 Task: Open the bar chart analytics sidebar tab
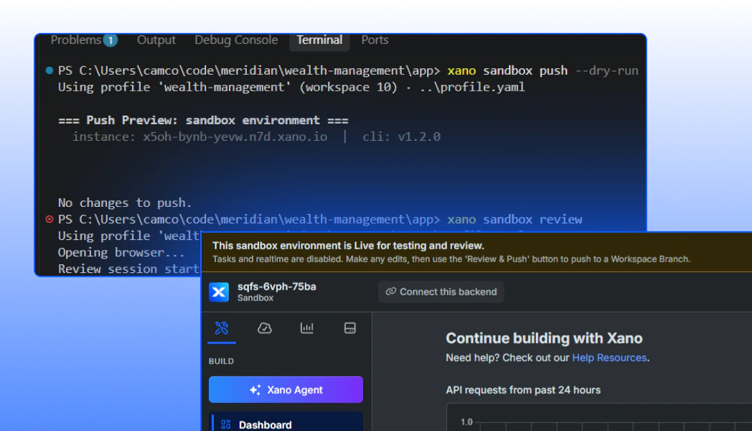(x=307, y=328)
